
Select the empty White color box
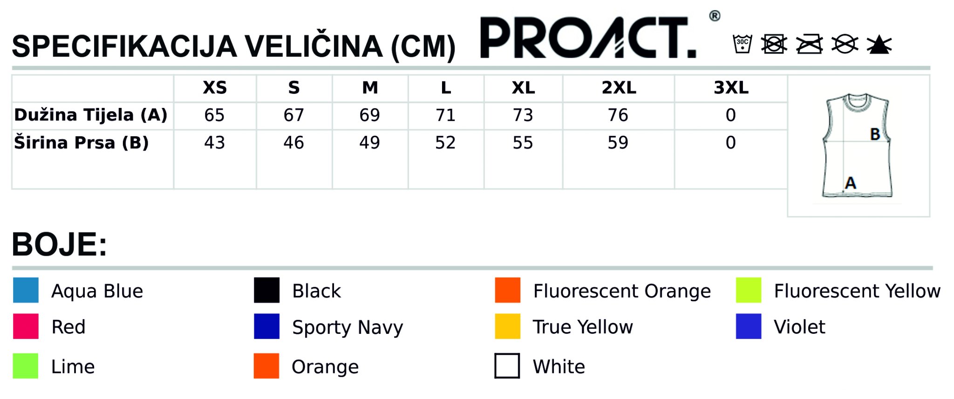coord(507,366)
